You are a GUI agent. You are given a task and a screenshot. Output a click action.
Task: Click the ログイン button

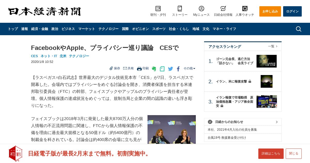pyautogui.click(x=292, y=11)
